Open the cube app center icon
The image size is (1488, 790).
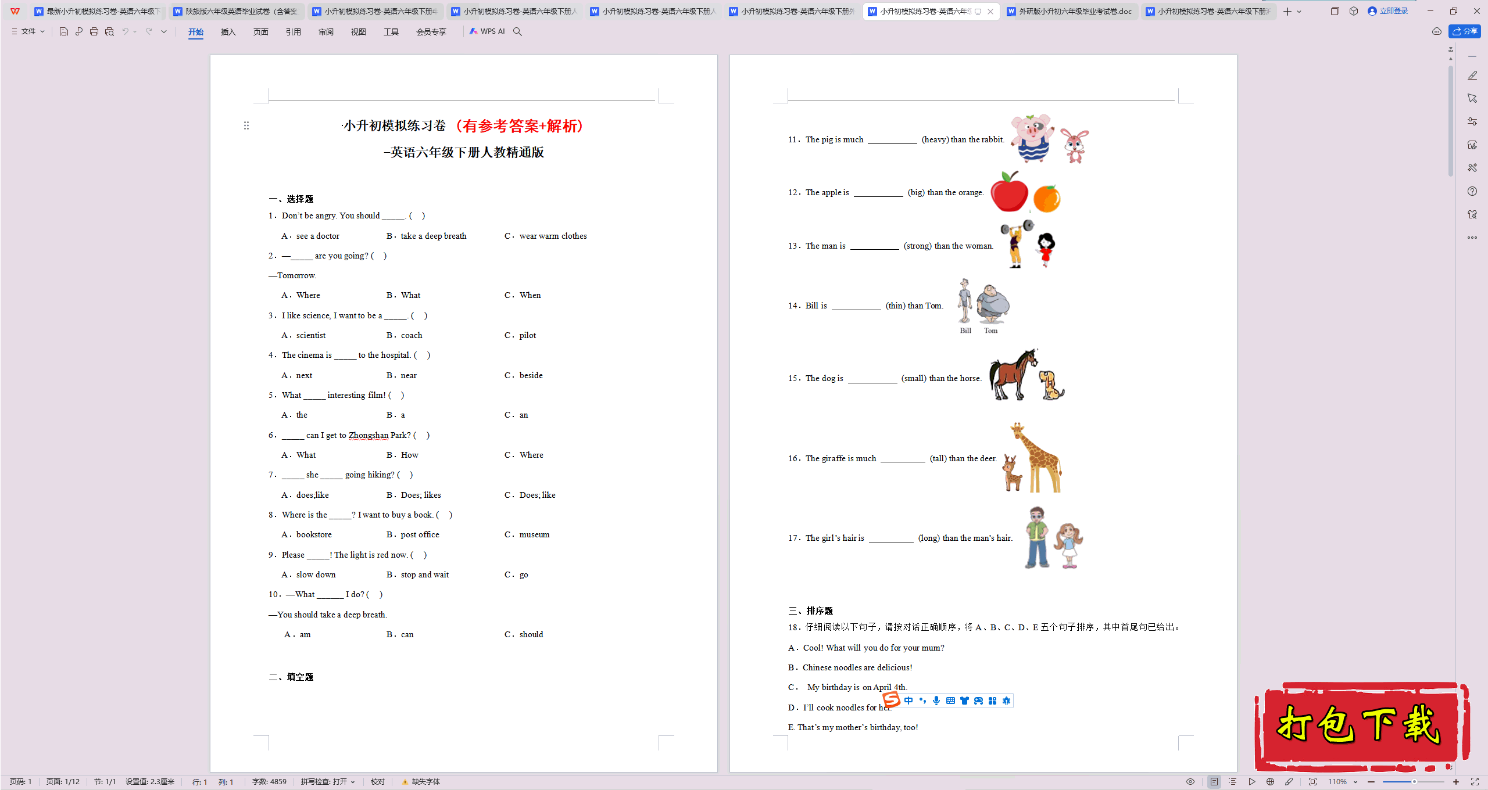coord(1354,11)
